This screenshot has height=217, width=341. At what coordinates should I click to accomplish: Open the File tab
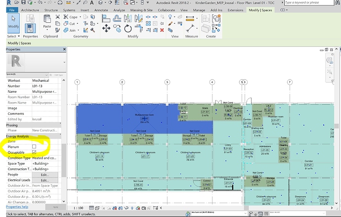point(12,10)
